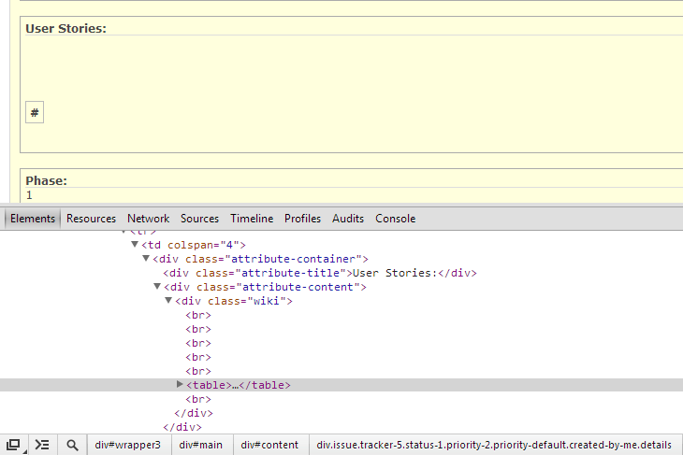Switch to the Network tab
Image resolution: width=683 pixels, height=455 pixels.
[148, 219]
